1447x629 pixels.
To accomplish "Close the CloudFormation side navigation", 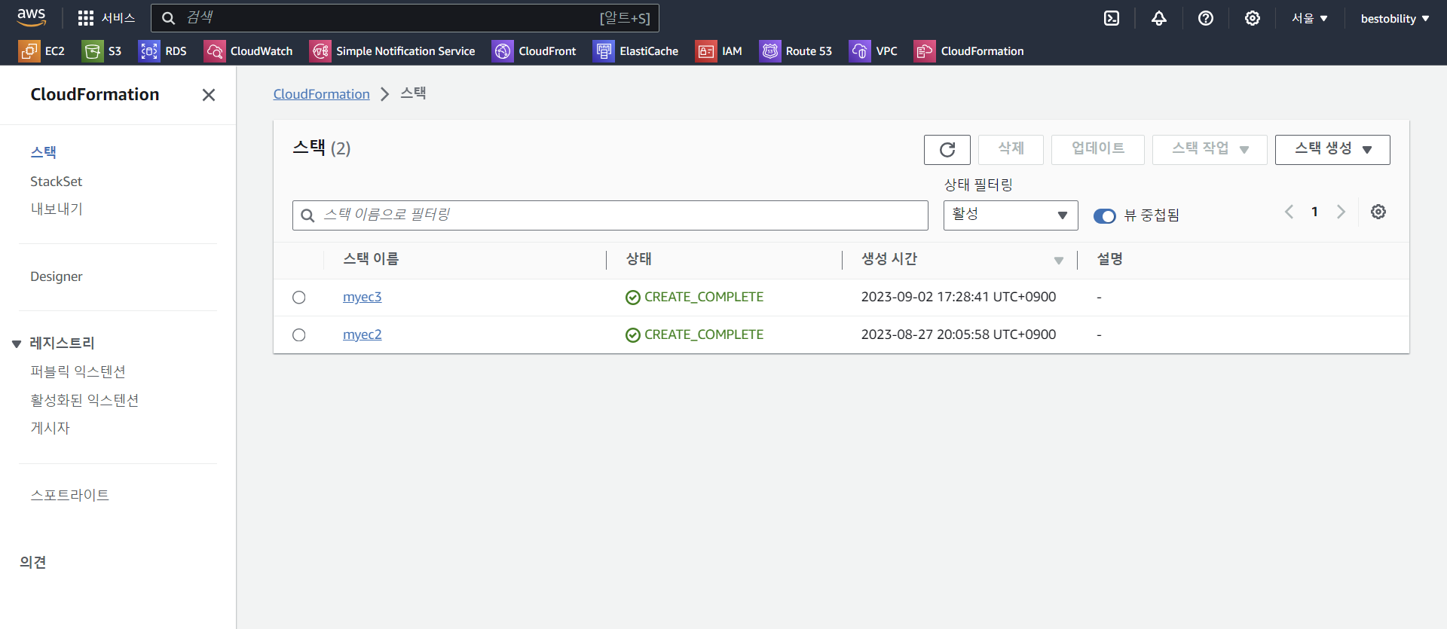I will pos(209,95).
